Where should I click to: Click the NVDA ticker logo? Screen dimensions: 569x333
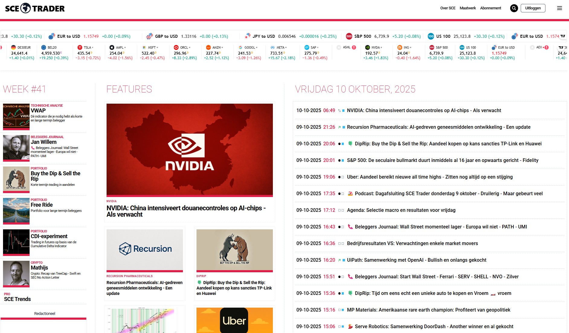[x=367, y=47]
